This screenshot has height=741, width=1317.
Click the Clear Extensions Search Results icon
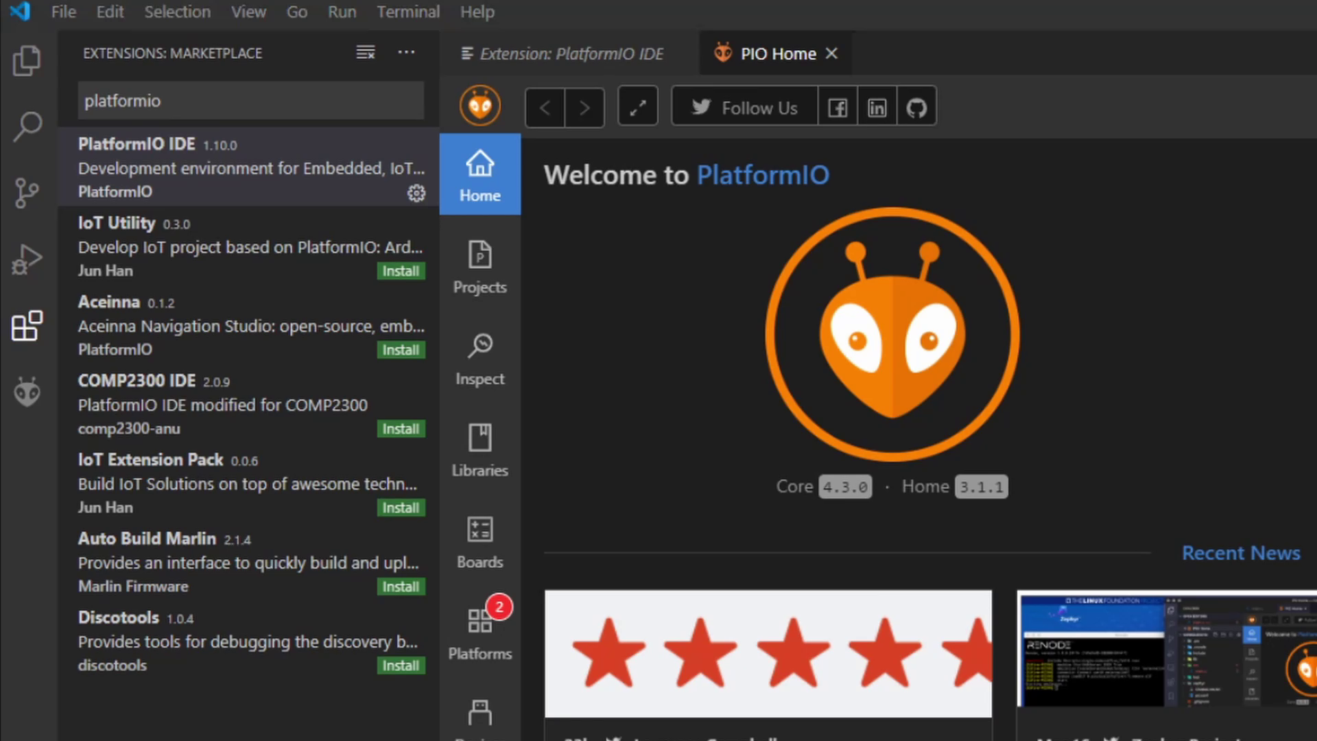366,53
